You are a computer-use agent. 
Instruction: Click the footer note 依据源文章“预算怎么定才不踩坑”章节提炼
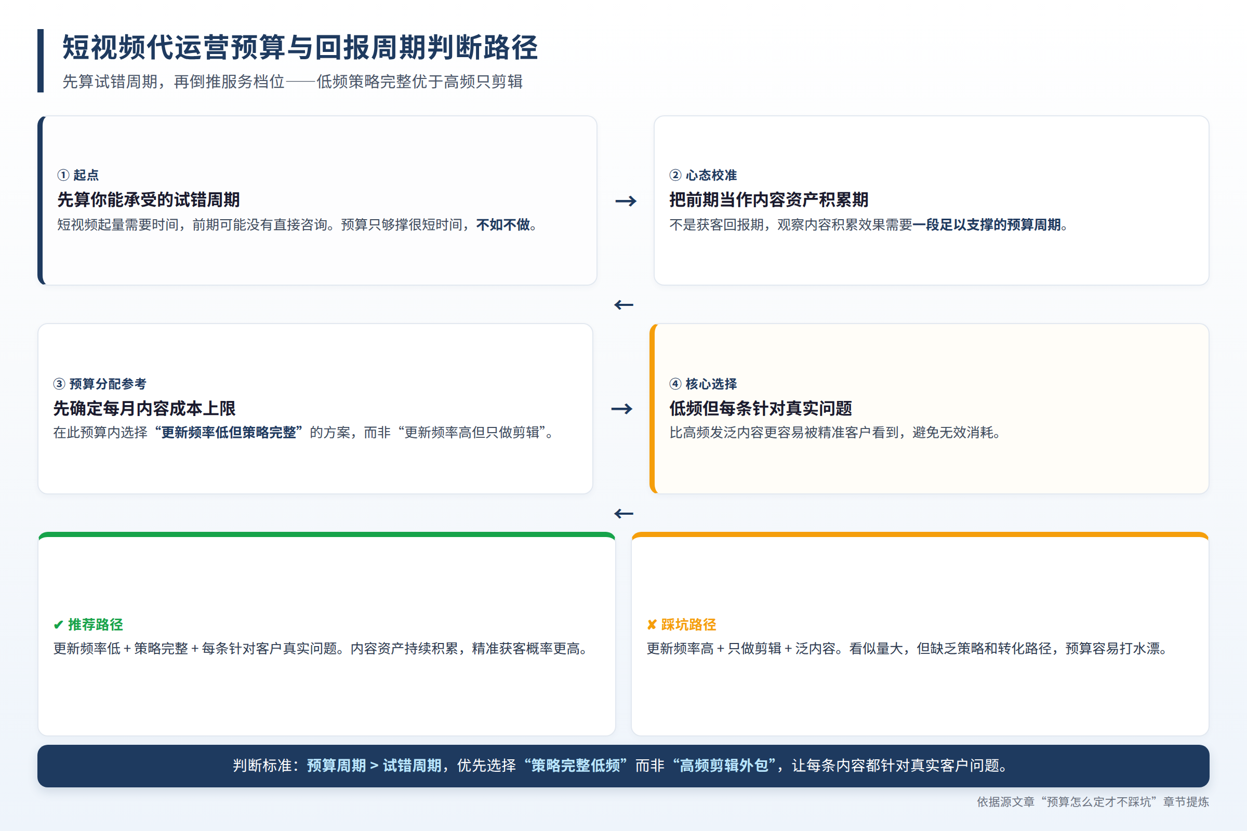click(x=1093, y=802)
